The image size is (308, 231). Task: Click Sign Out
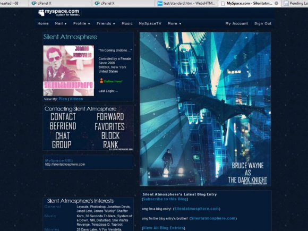point(263,23)
